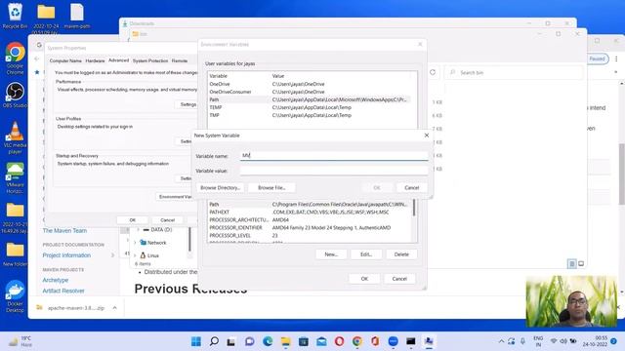Open the Remote tab
The height and width of the screenshot is (351, 625).
[180, 60]
